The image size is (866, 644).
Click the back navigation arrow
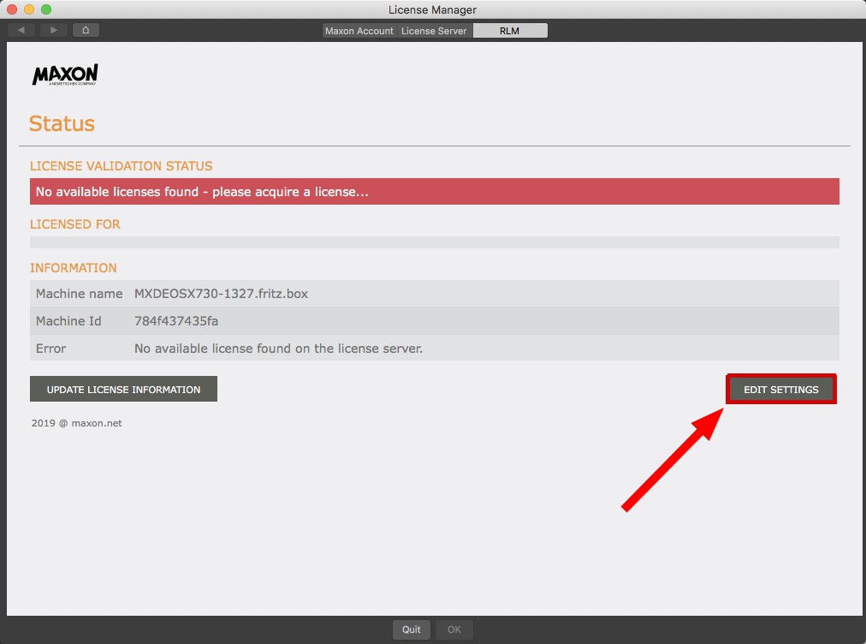pos(21,30)
